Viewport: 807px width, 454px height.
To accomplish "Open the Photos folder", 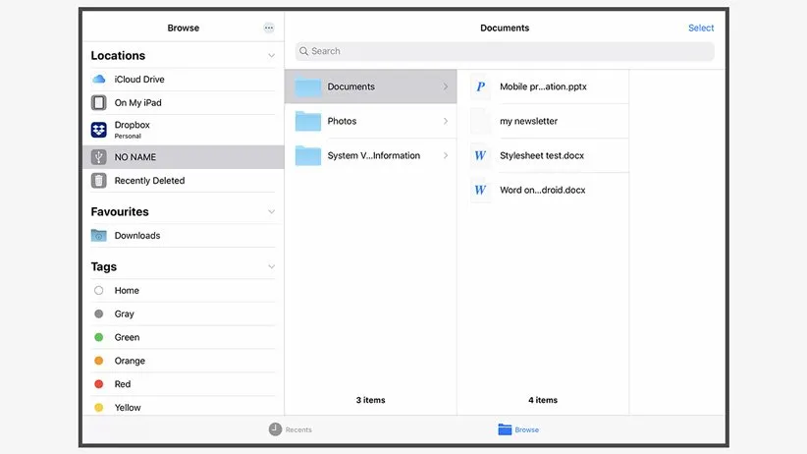I will [342, 121].
